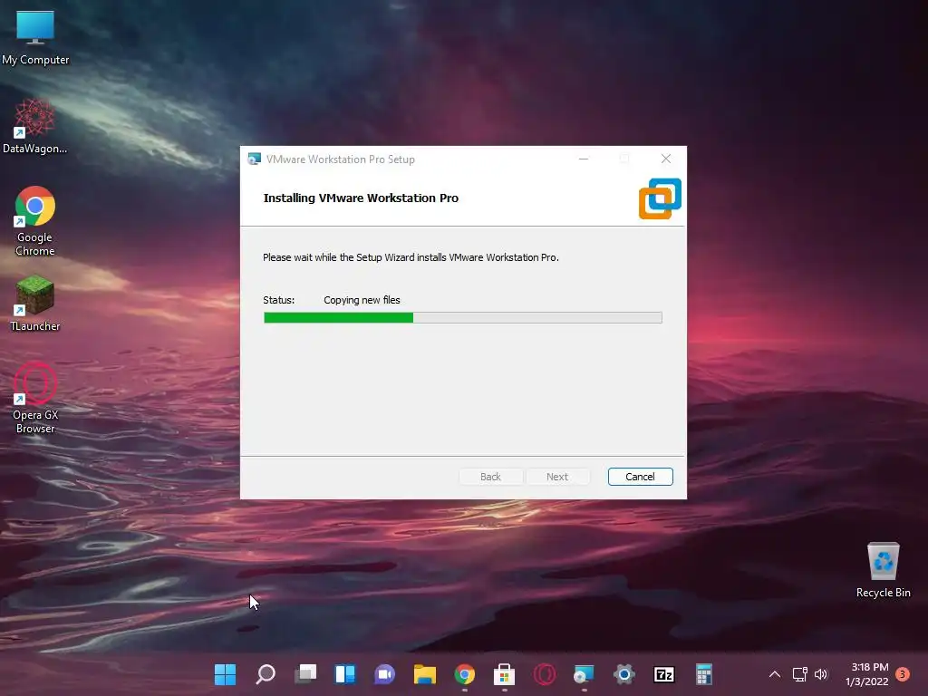Viewport: 928px width, 696px height.
Task: Cancel the VMware installation
Action: [x=641, y=477]
